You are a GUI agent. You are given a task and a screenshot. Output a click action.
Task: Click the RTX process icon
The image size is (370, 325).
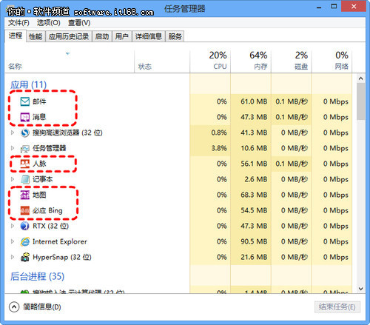[x=25, y=226]
